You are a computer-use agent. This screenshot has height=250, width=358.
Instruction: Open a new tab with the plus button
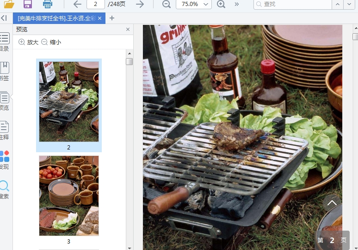112,18
